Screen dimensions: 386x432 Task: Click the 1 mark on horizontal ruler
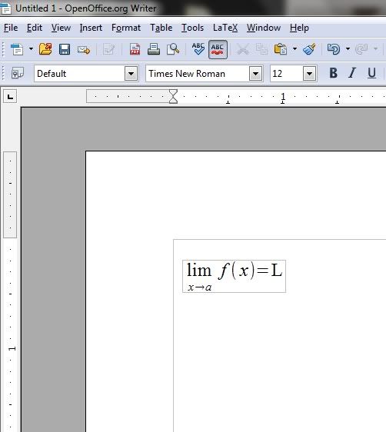(x=283, y=96)
